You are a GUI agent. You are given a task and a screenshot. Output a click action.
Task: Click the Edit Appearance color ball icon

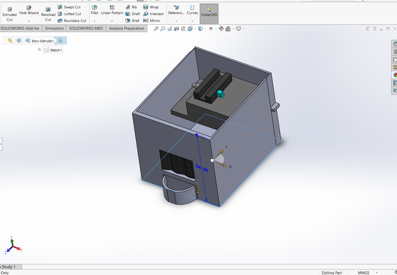click(221, 29)
